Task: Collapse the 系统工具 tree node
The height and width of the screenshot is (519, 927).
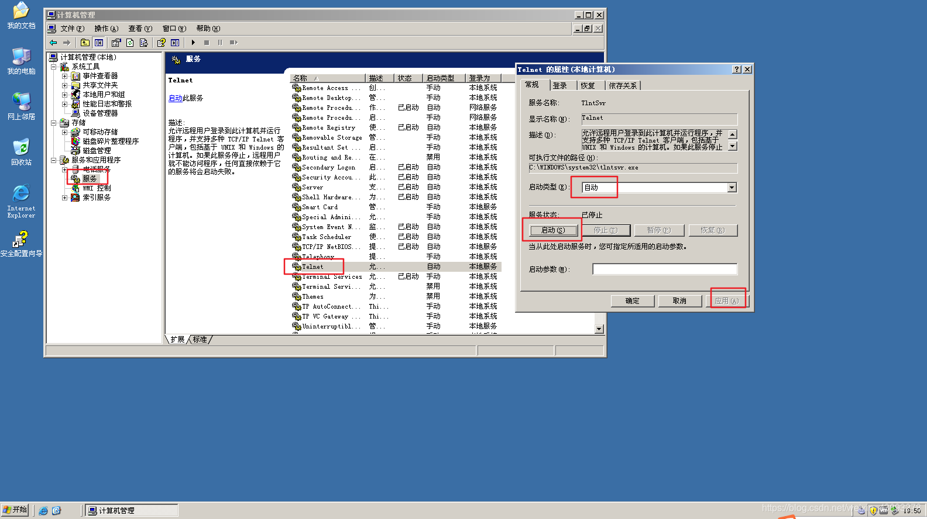Action: click(x=53, y=67)
